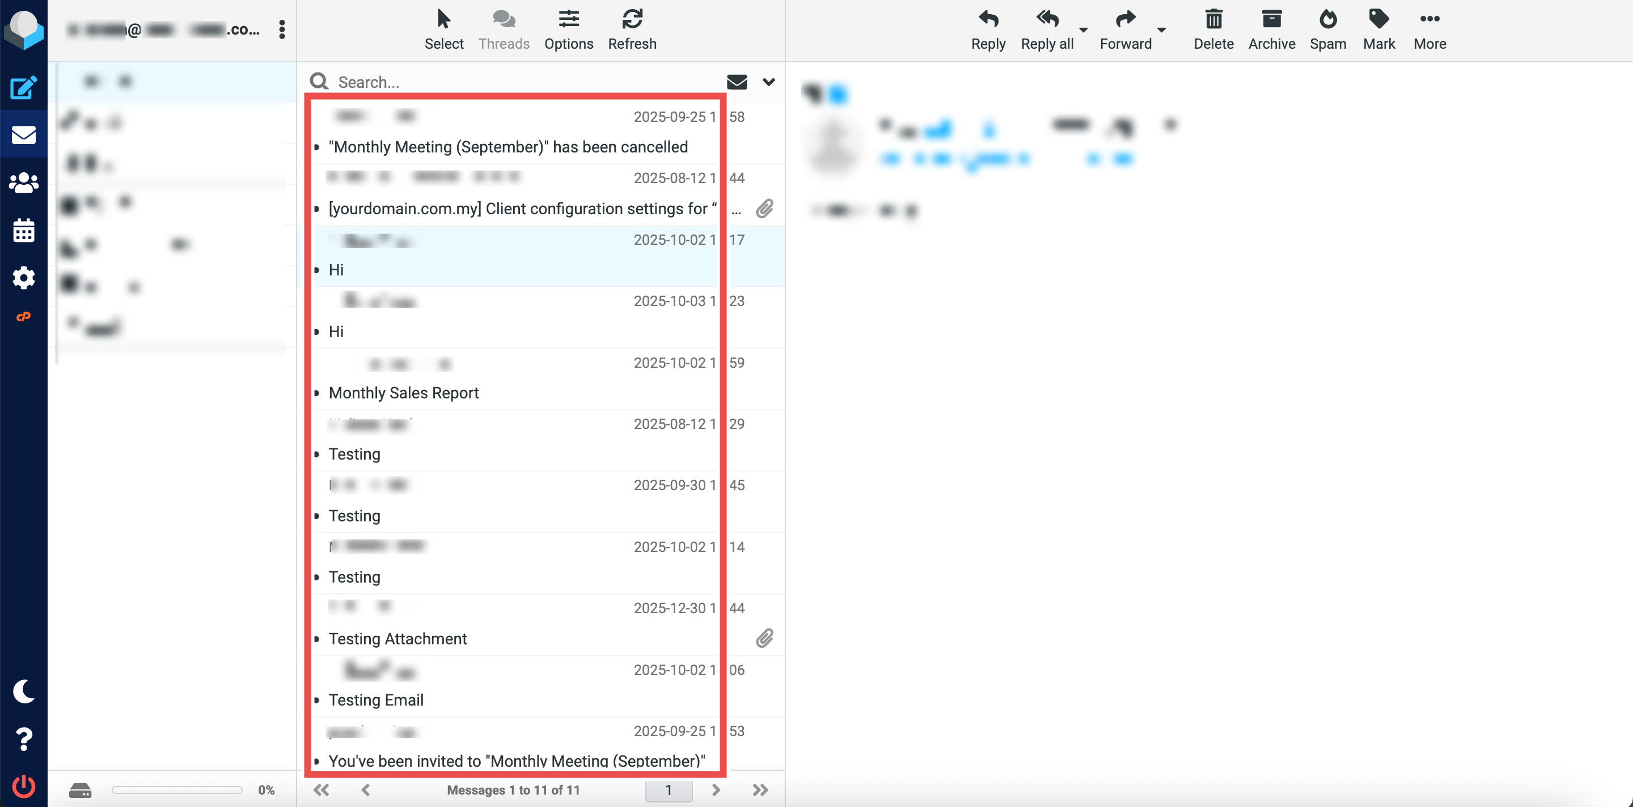Expand the Forward options arrow

1161,29
